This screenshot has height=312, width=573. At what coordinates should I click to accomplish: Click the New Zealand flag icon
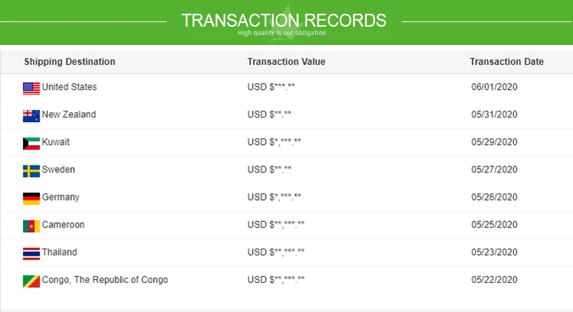pyautogui.click(x=31, y=116)
